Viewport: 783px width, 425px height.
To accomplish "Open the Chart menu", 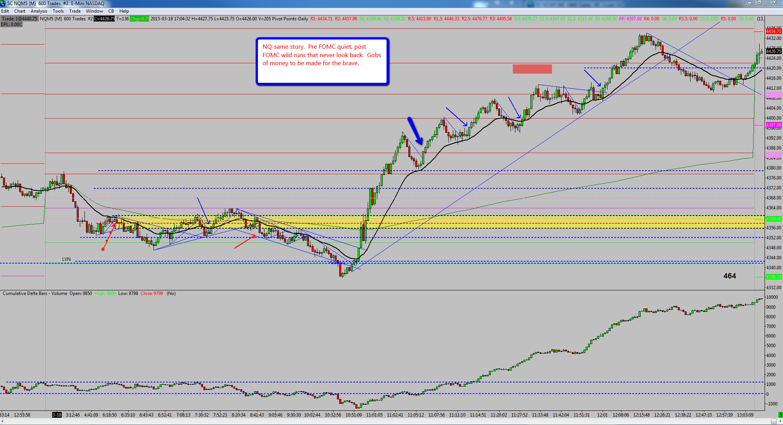I will click(x=20, y=11).
